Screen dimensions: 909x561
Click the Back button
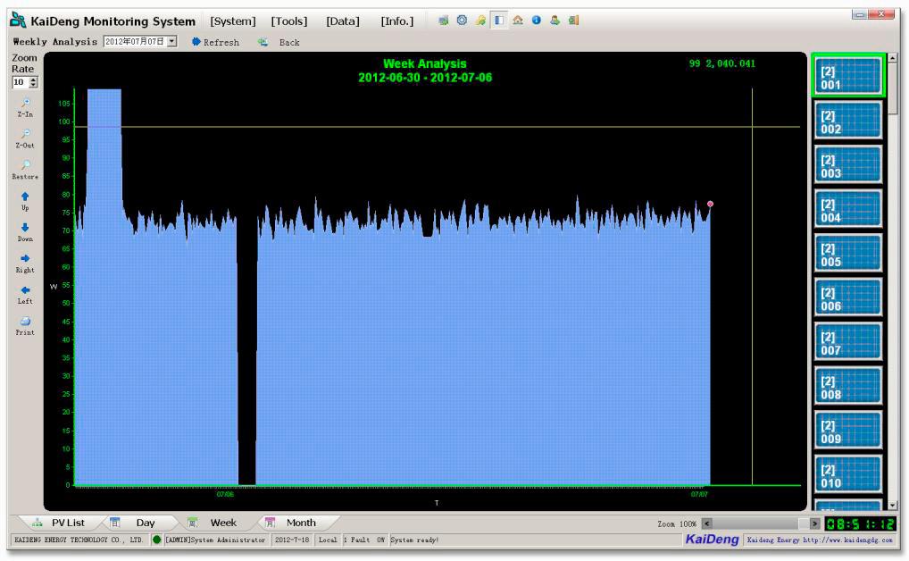pos(279,42)
